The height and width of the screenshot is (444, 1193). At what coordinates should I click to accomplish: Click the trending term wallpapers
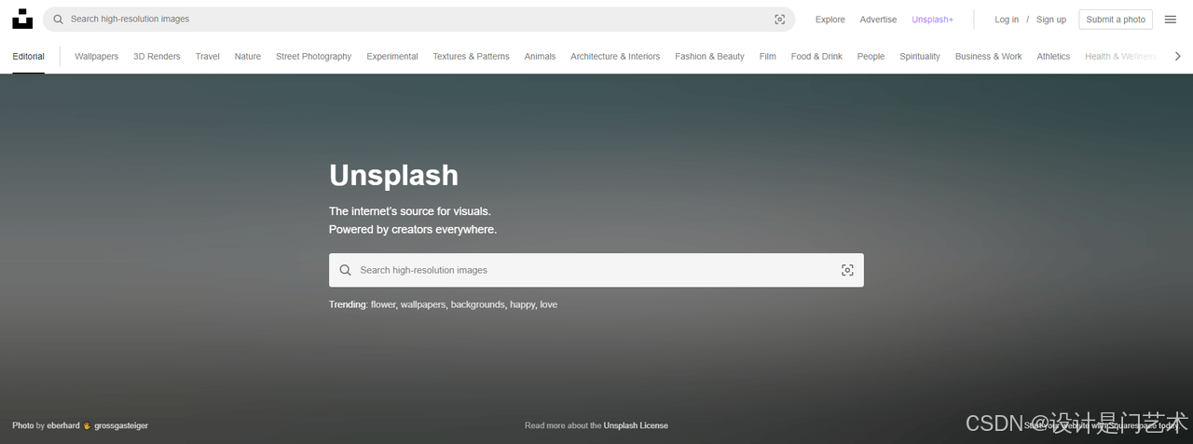(x=423, y=304)
